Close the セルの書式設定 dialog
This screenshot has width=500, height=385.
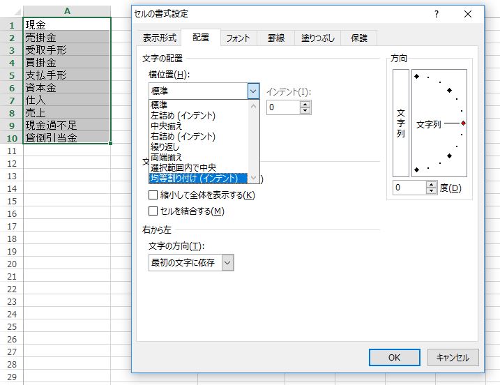468,14
